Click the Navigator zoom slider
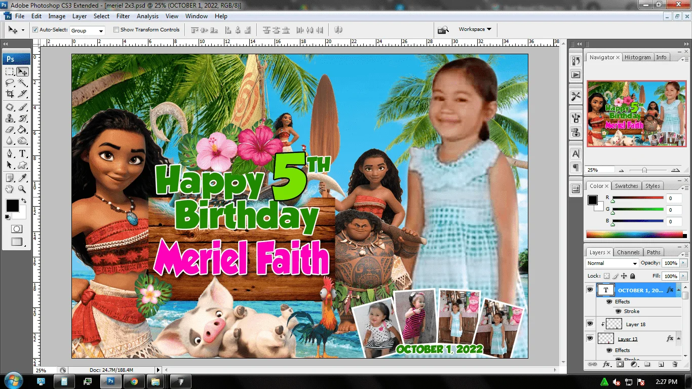 [644, 170]
